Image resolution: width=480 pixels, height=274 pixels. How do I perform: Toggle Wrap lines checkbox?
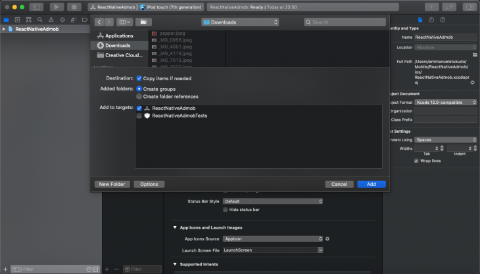click(416, 161)
